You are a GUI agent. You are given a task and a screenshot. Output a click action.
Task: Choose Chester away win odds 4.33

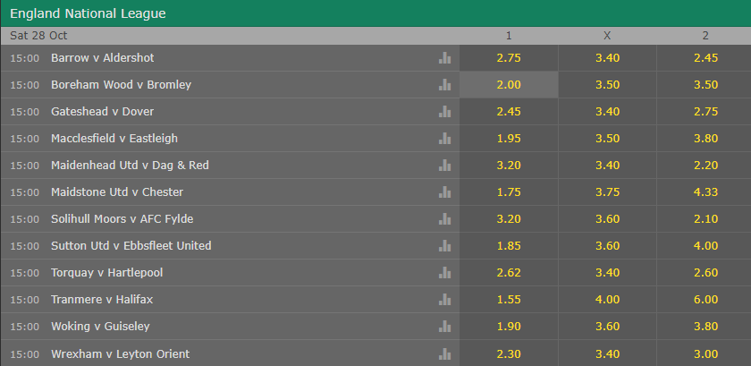click(705, 192)
